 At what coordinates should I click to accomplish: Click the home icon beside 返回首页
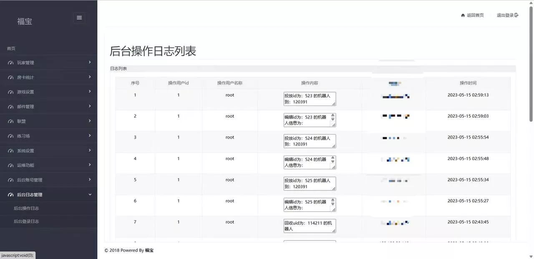463,15
